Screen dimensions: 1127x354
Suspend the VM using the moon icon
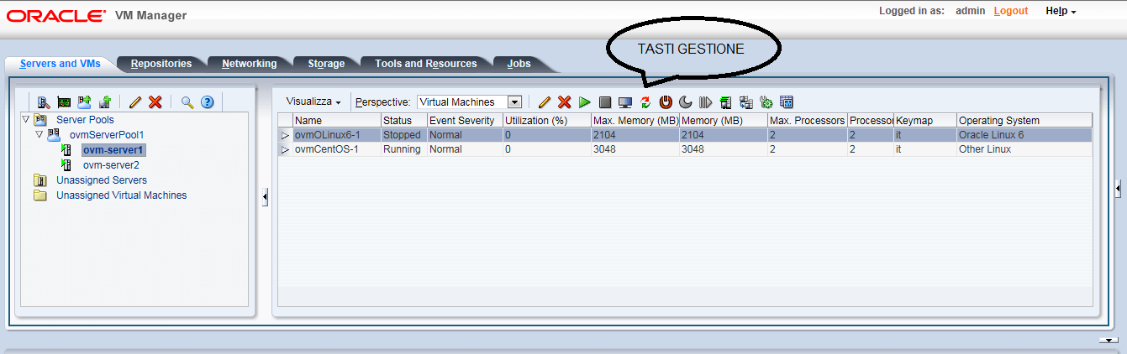(686, 102)
